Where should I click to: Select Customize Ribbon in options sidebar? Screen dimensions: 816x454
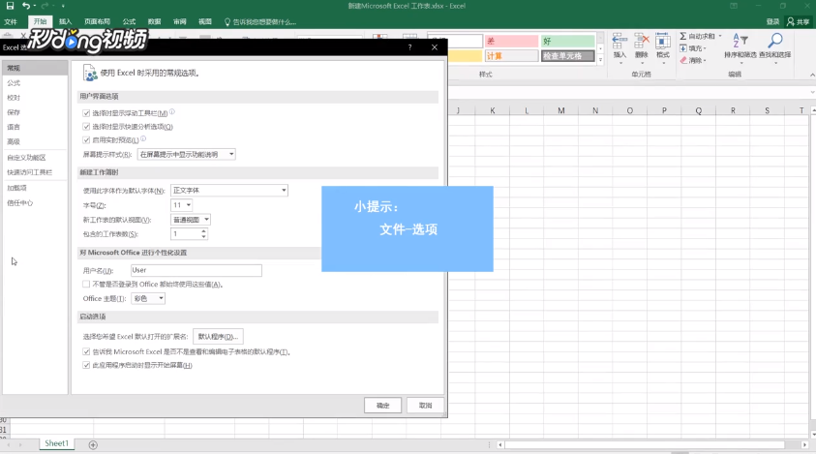(x=35, y=157)
